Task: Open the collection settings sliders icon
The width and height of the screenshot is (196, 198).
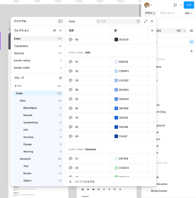Action: click(x=55, y=31)
